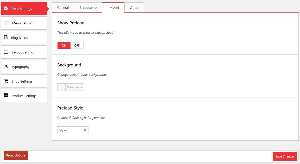
Task: Click the arrows on Style 3 selector
Action: [x=85, y=130]
